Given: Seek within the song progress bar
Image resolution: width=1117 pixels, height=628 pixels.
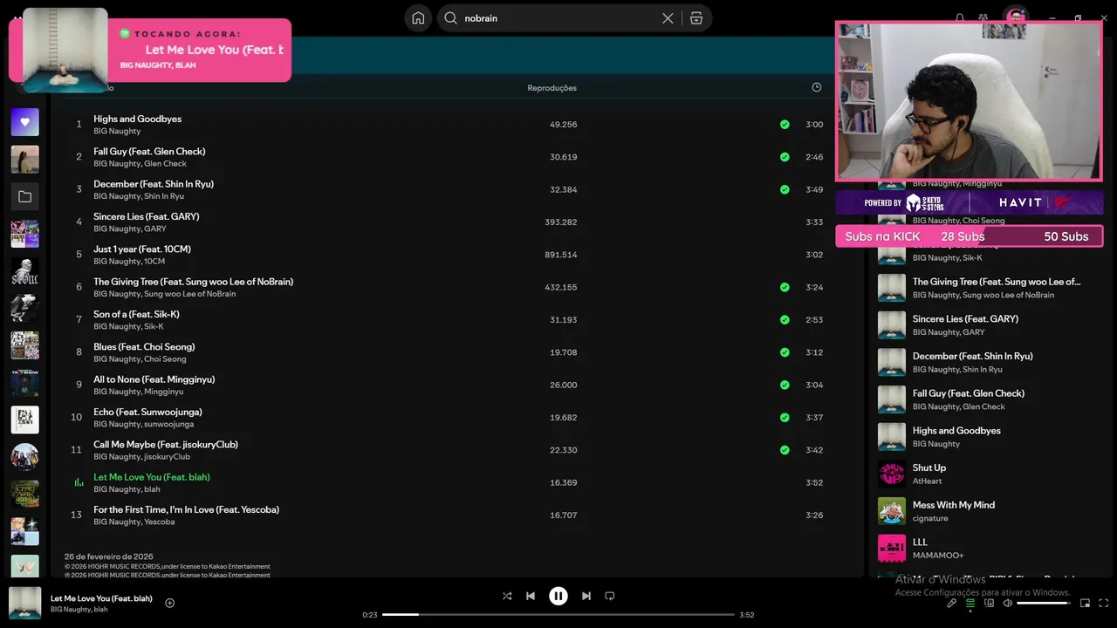Looking at the screenshot, I should pos(558,615).
